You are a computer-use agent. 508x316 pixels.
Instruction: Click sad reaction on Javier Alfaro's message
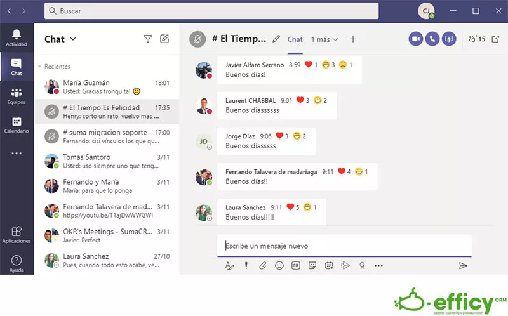343,65
